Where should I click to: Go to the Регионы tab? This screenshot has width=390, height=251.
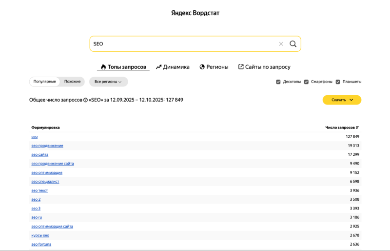(214, 67)
